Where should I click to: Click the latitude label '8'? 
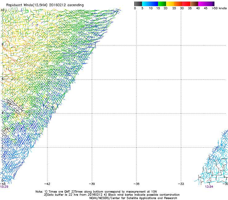[x=2, y=44]
